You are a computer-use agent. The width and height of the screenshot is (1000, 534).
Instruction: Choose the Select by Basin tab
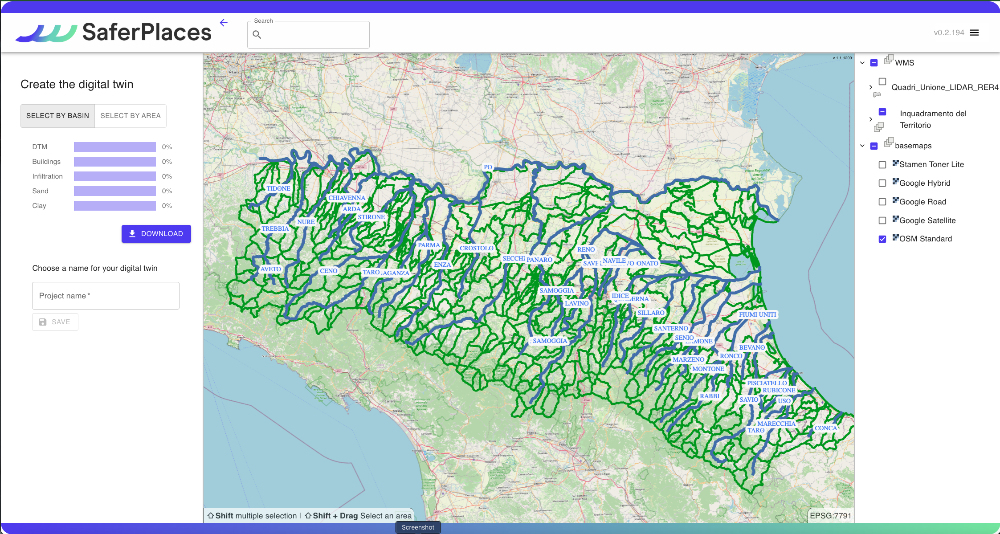click(x=57, y=116)
